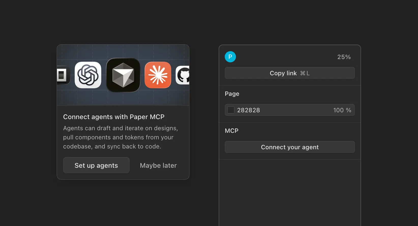Click the ChatGPT app icon
418x226 pixels.
[x=88, y=75]
